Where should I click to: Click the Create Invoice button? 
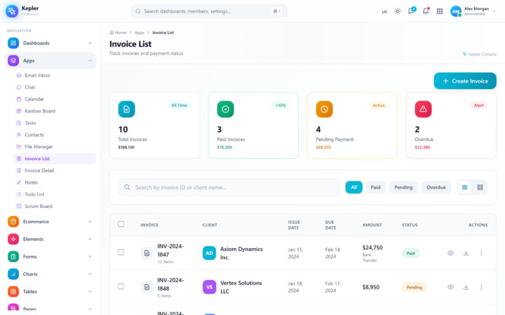point(465,81)
